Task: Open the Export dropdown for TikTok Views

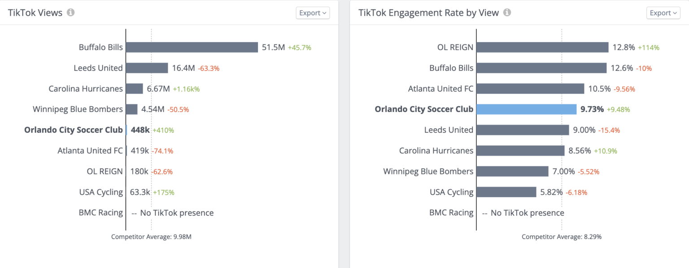Action: point(313,13)
